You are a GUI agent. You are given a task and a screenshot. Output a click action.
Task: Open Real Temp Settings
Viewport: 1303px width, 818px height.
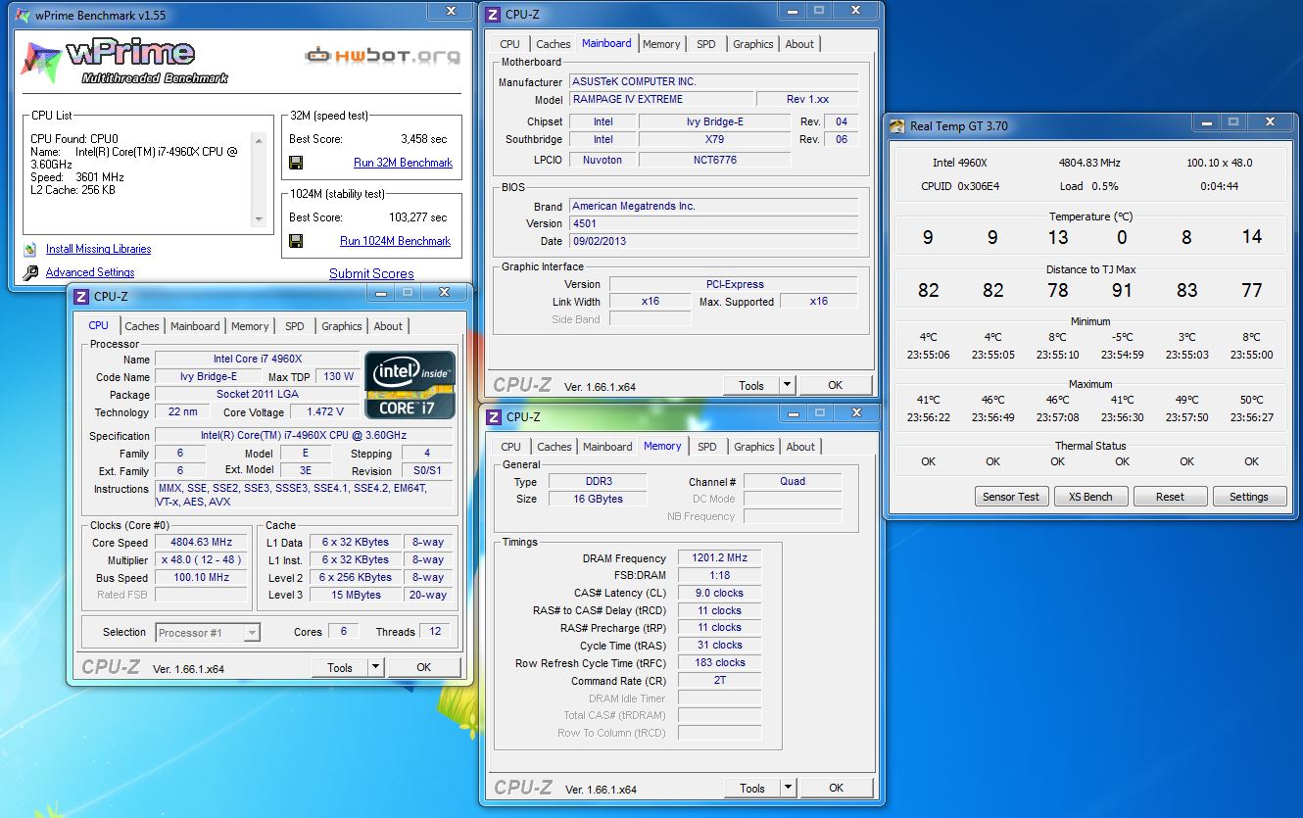(1249, 497)
